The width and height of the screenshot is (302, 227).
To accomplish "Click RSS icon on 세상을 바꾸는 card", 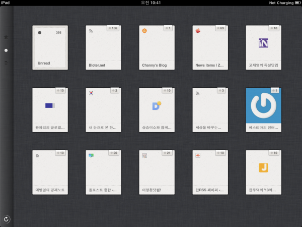I will 198,93.
